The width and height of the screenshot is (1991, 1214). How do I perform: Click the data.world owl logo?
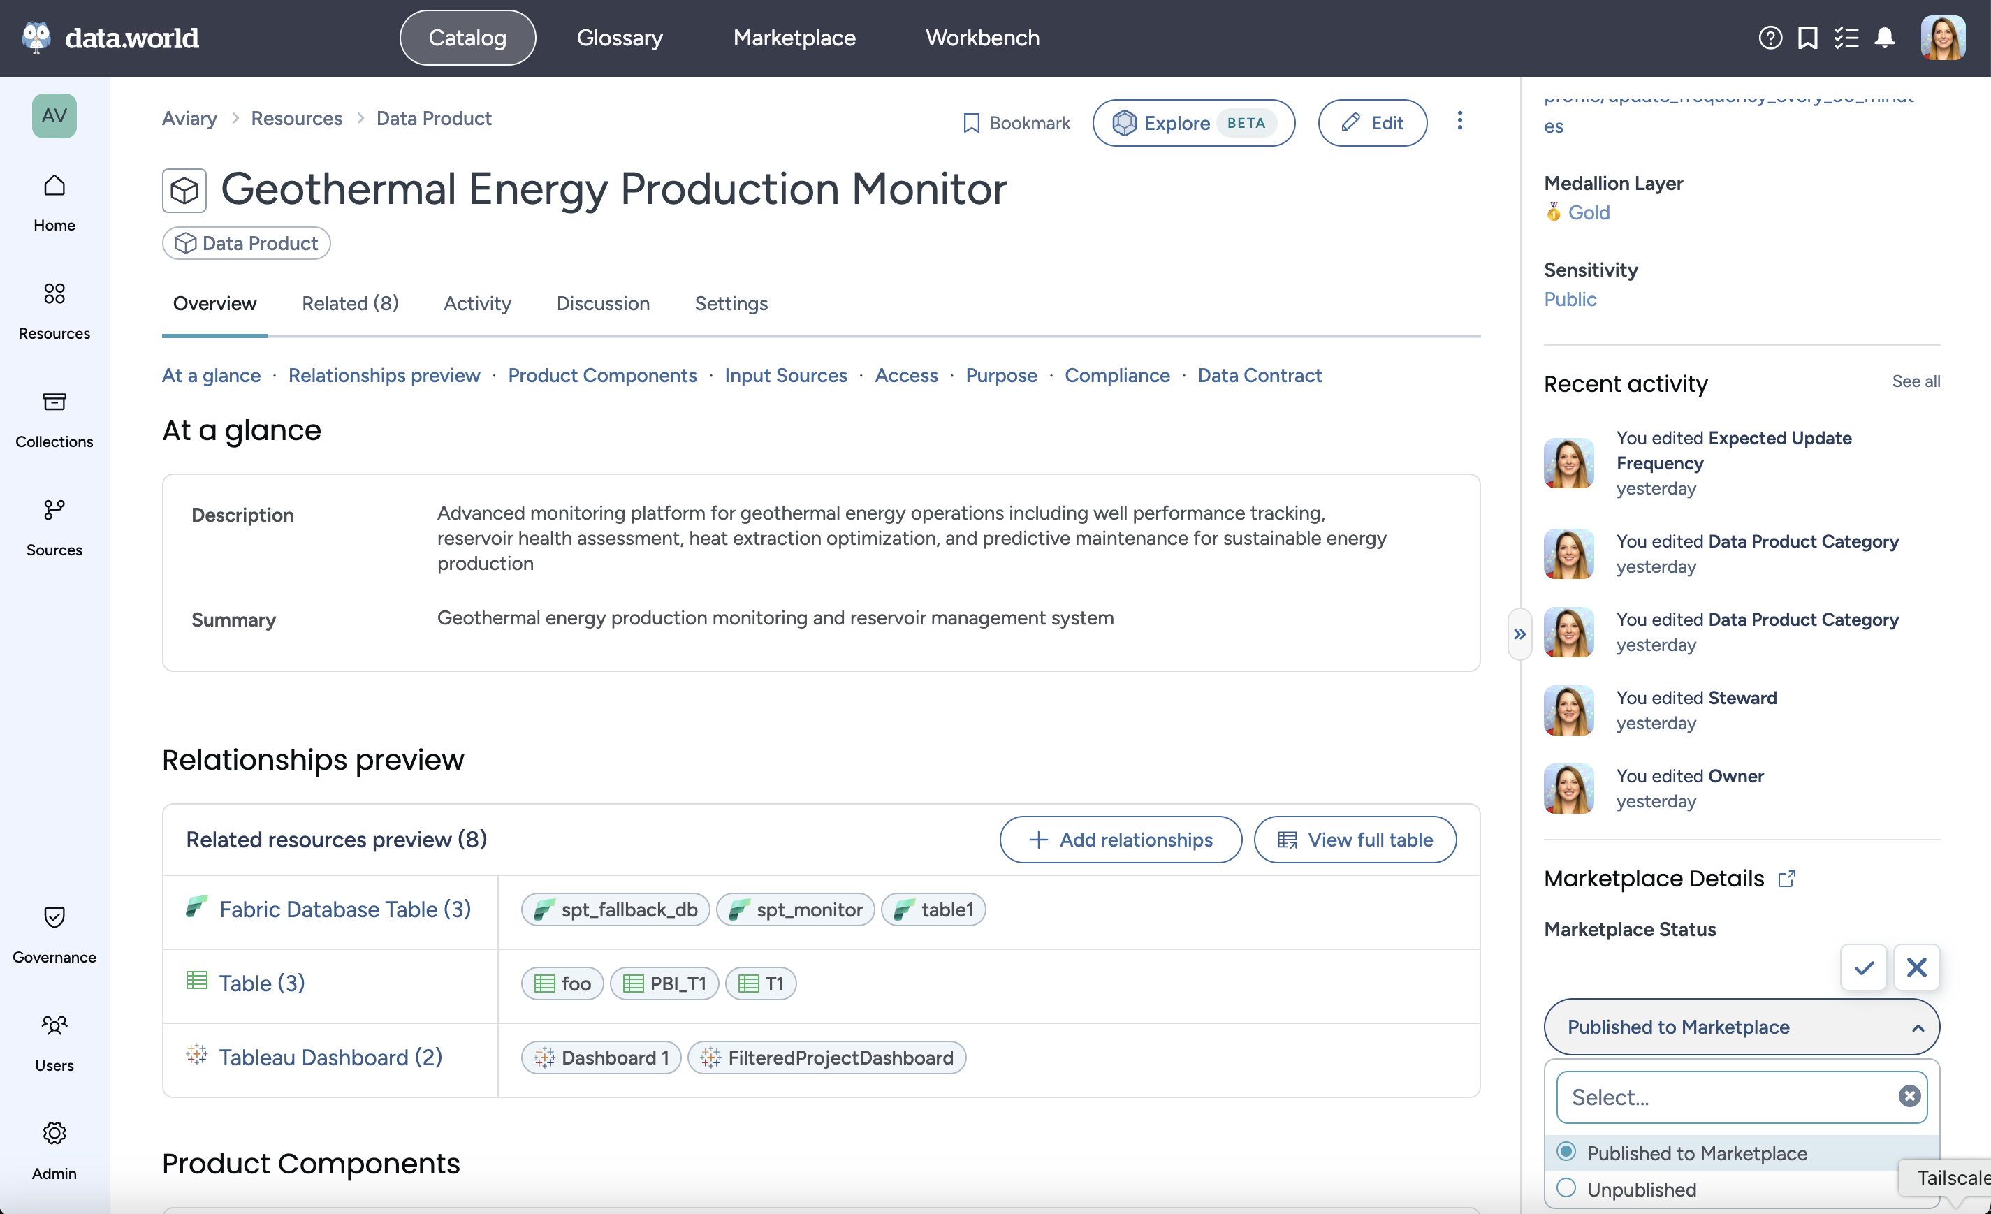click(x=36, y=37)
